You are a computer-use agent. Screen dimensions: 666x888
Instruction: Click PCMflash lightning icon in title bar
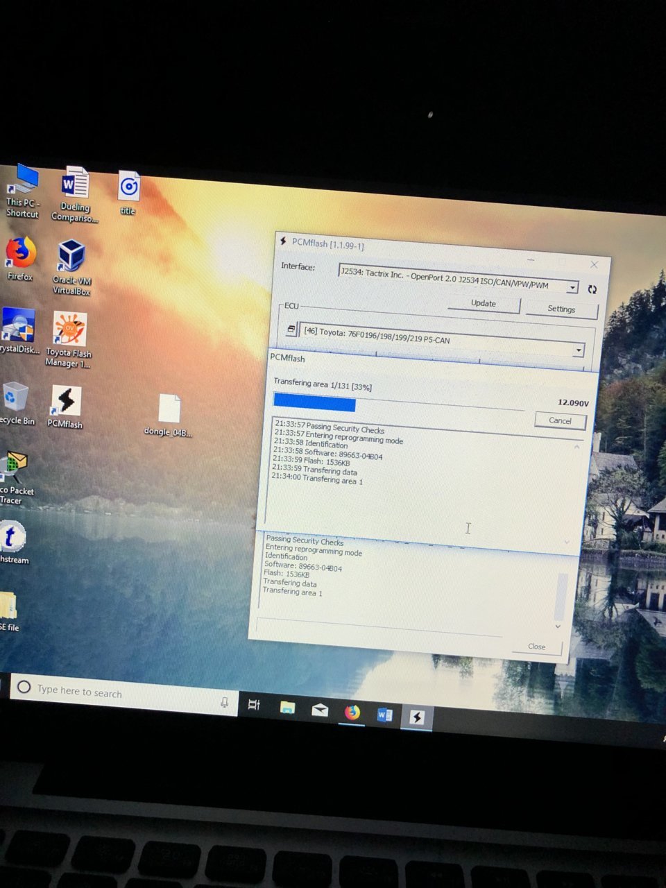pos(283,241)
